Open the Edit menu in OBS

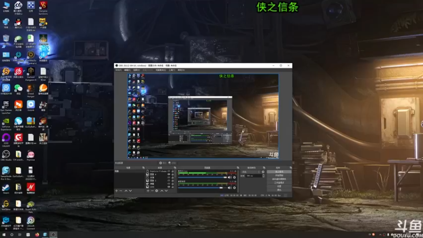click(x=127, y=70)
